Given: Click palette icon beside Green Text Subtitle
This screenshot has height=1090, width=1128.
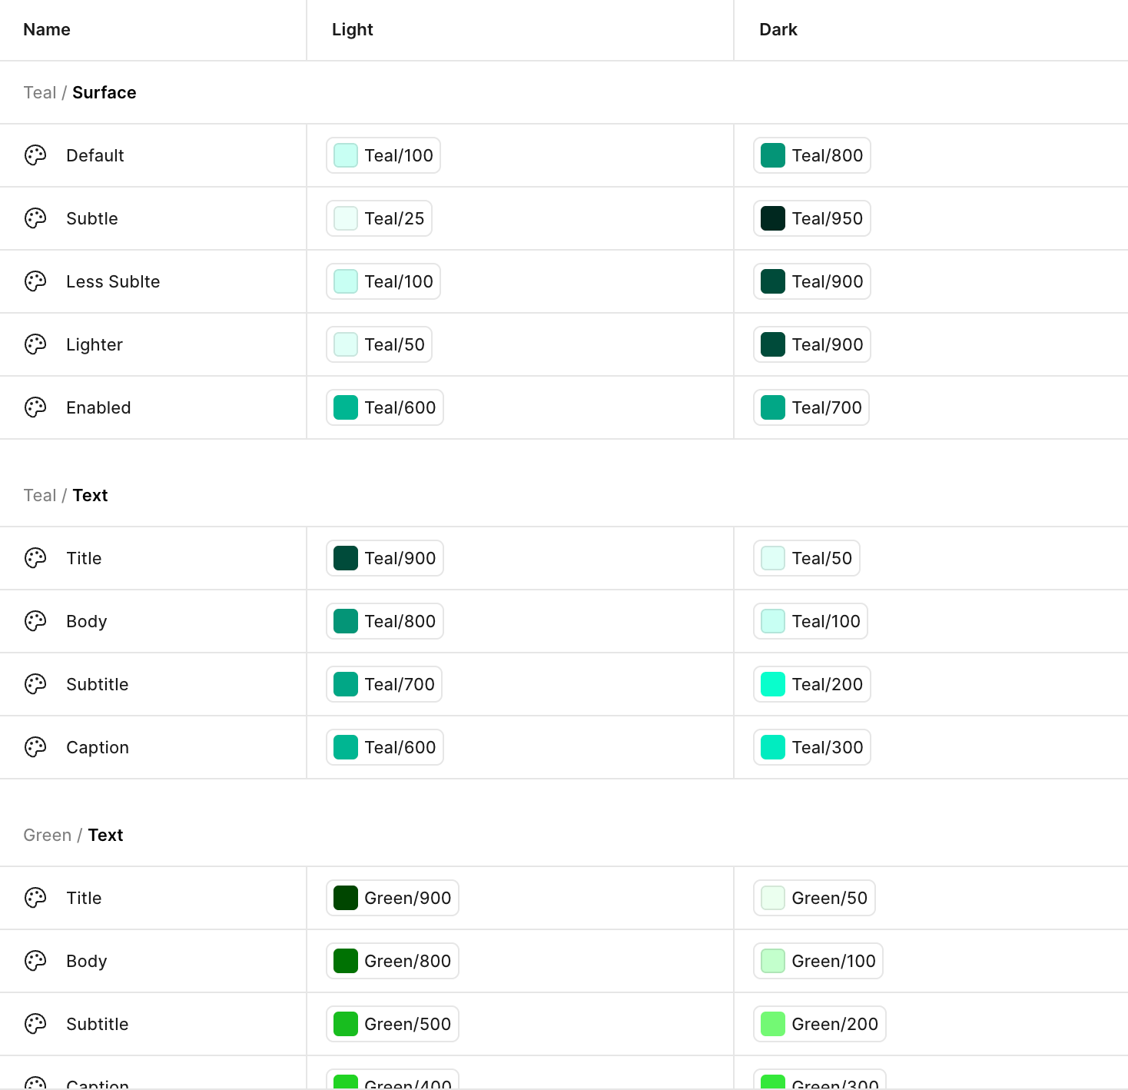Looking at the screenshot, I should click(x=35, y=1024).
